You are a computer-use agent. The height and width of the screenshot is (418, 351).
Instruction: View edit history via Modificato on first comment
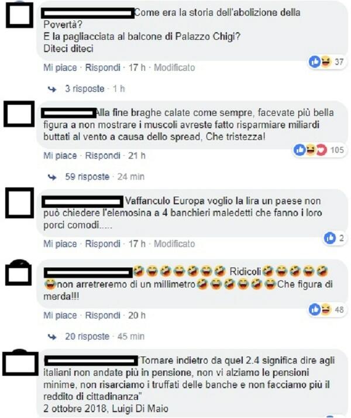(x=174, y=68)
